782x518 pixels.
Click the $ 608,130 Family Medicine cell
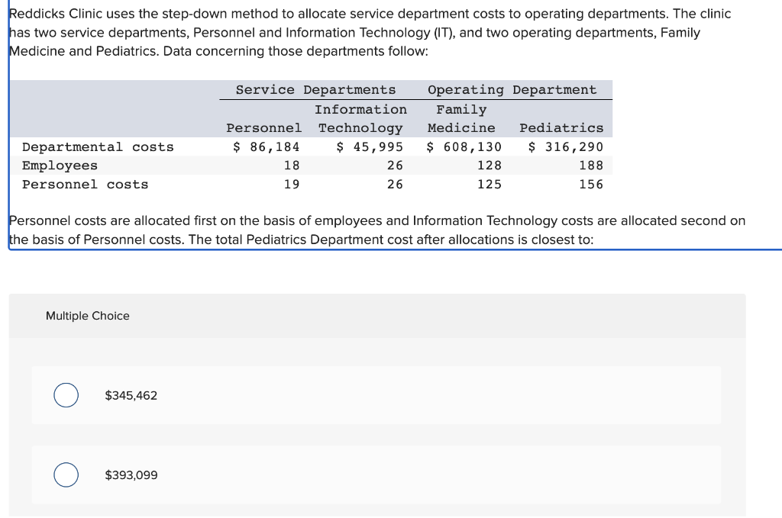click(464, 147)
